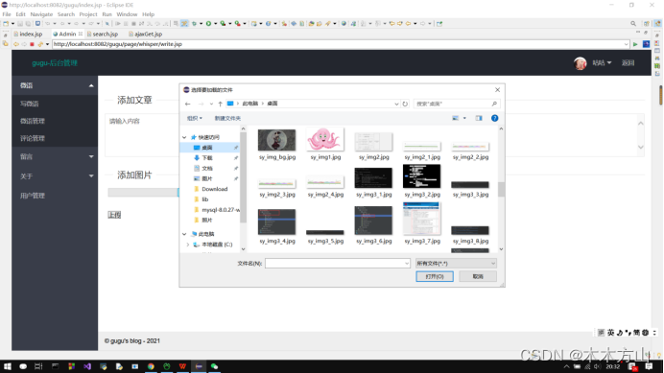664x373 pixels.
Task: Click the 返回 link in page header
Action: [x=628, y=63]
